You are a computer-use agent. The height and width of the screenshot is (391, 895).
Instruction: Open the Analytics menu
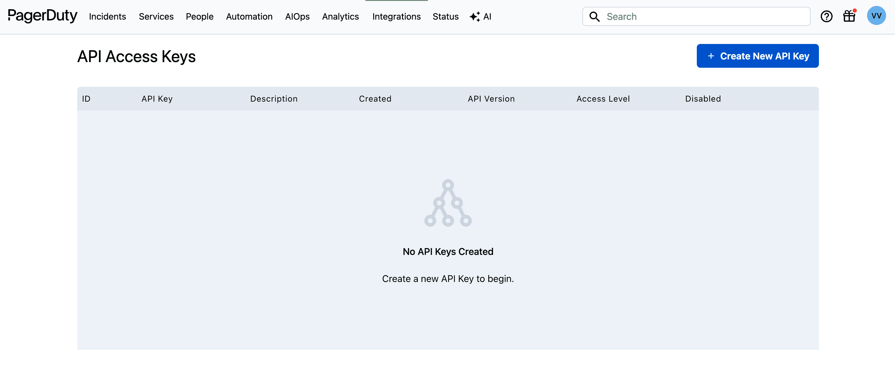(340, 16)
